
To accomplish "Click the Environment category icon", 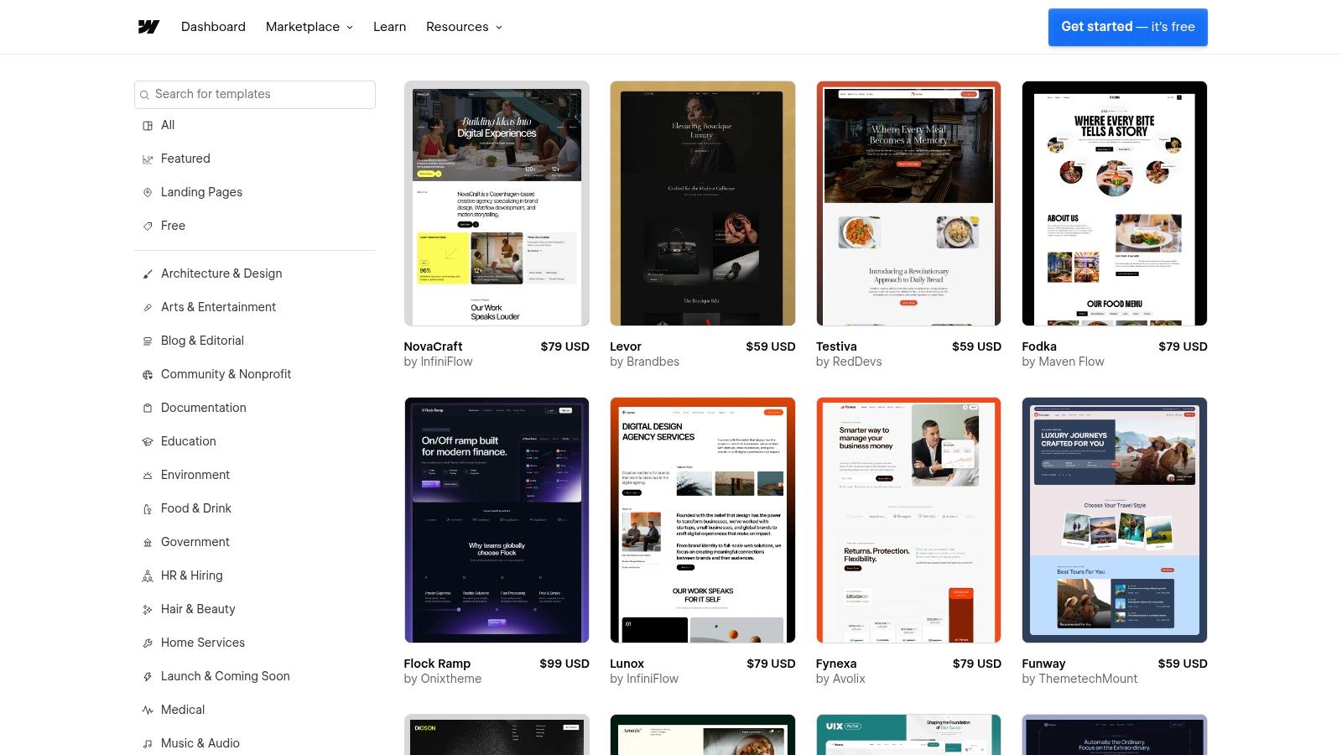I will pos(148,476).
